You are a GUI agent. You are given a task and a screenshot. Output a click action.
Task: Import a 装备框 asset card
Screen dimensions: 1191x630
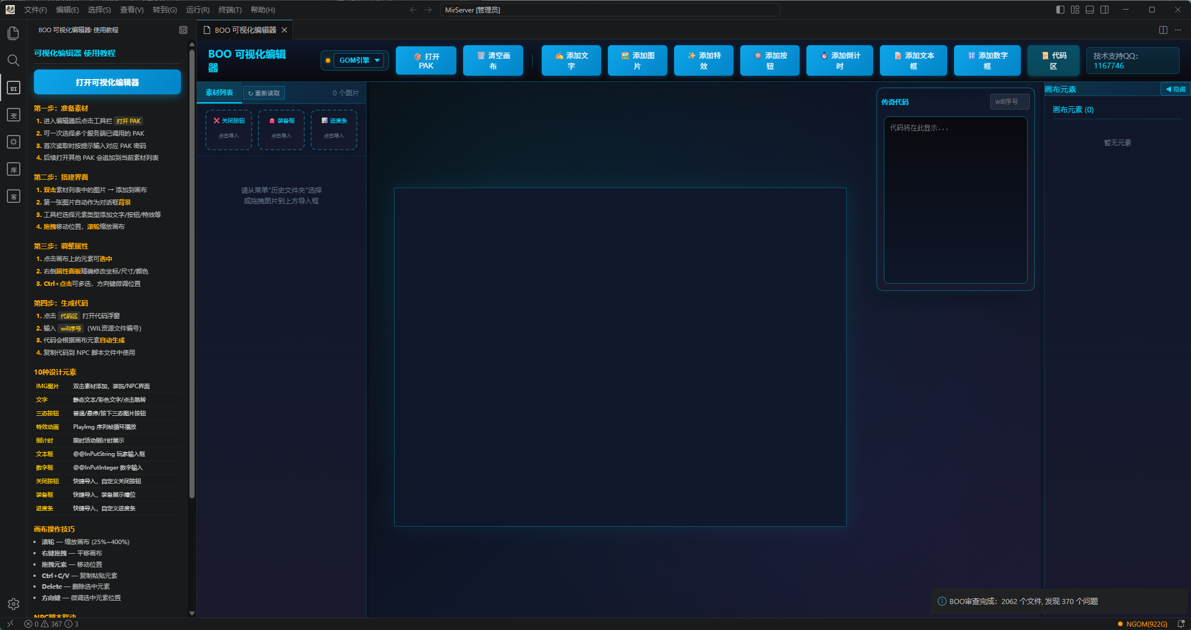tap(281, 130)
